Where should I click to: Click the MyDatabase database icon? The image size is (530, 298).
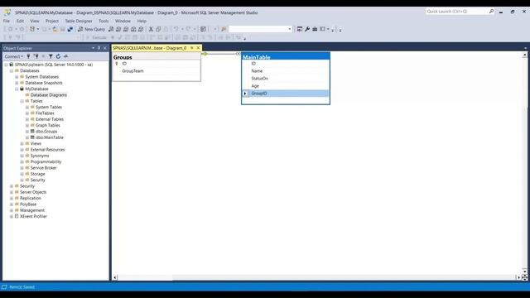coord(22,89)
